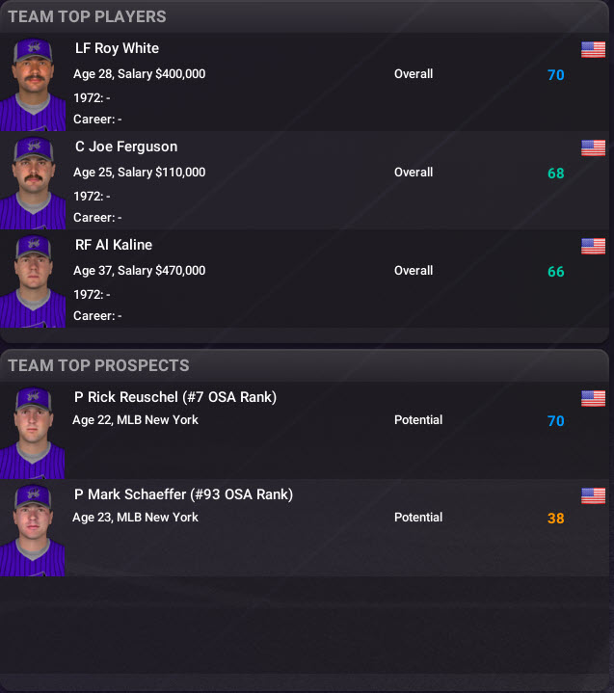Click the Team Top Prospects header
This screenshot has height=693, width=614.
(x=98, y=365)
